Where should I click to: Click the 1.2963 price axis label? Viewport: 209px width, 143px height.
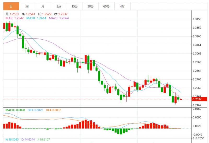click(197, 62)
